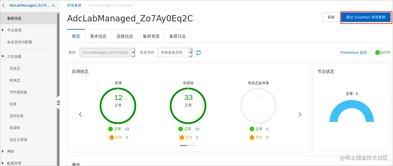The width and height of the screenshot is (393, 166).
Task: Switch to the 集群日志 tab
Action: pos(178,36)
